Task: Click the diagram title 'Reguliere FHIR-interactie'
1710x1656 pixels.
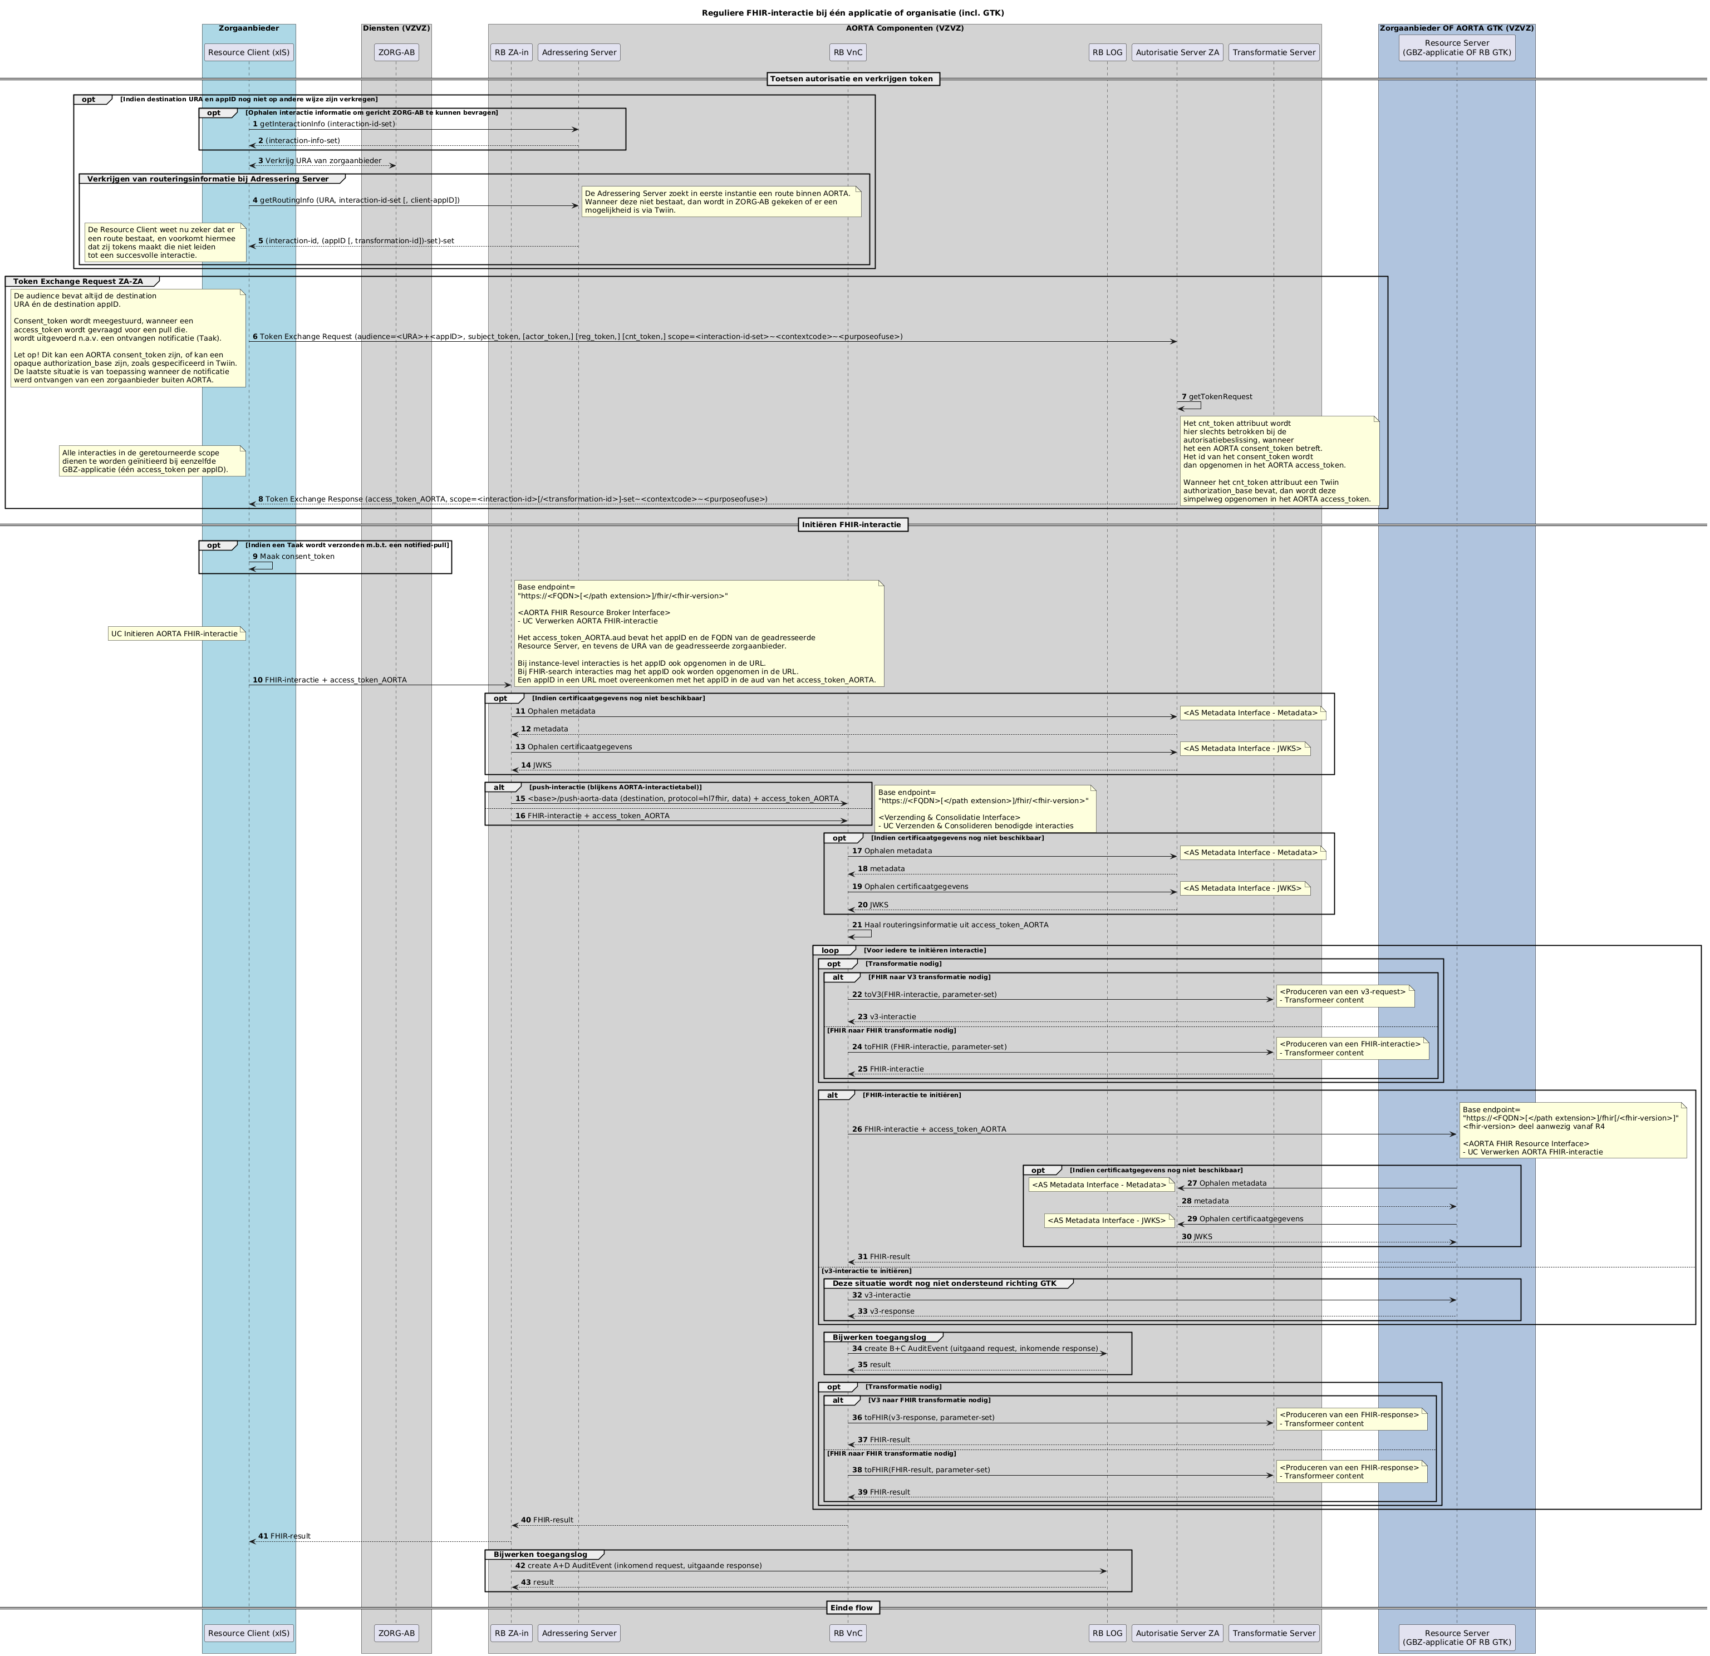Action: (x=852, y=13)
